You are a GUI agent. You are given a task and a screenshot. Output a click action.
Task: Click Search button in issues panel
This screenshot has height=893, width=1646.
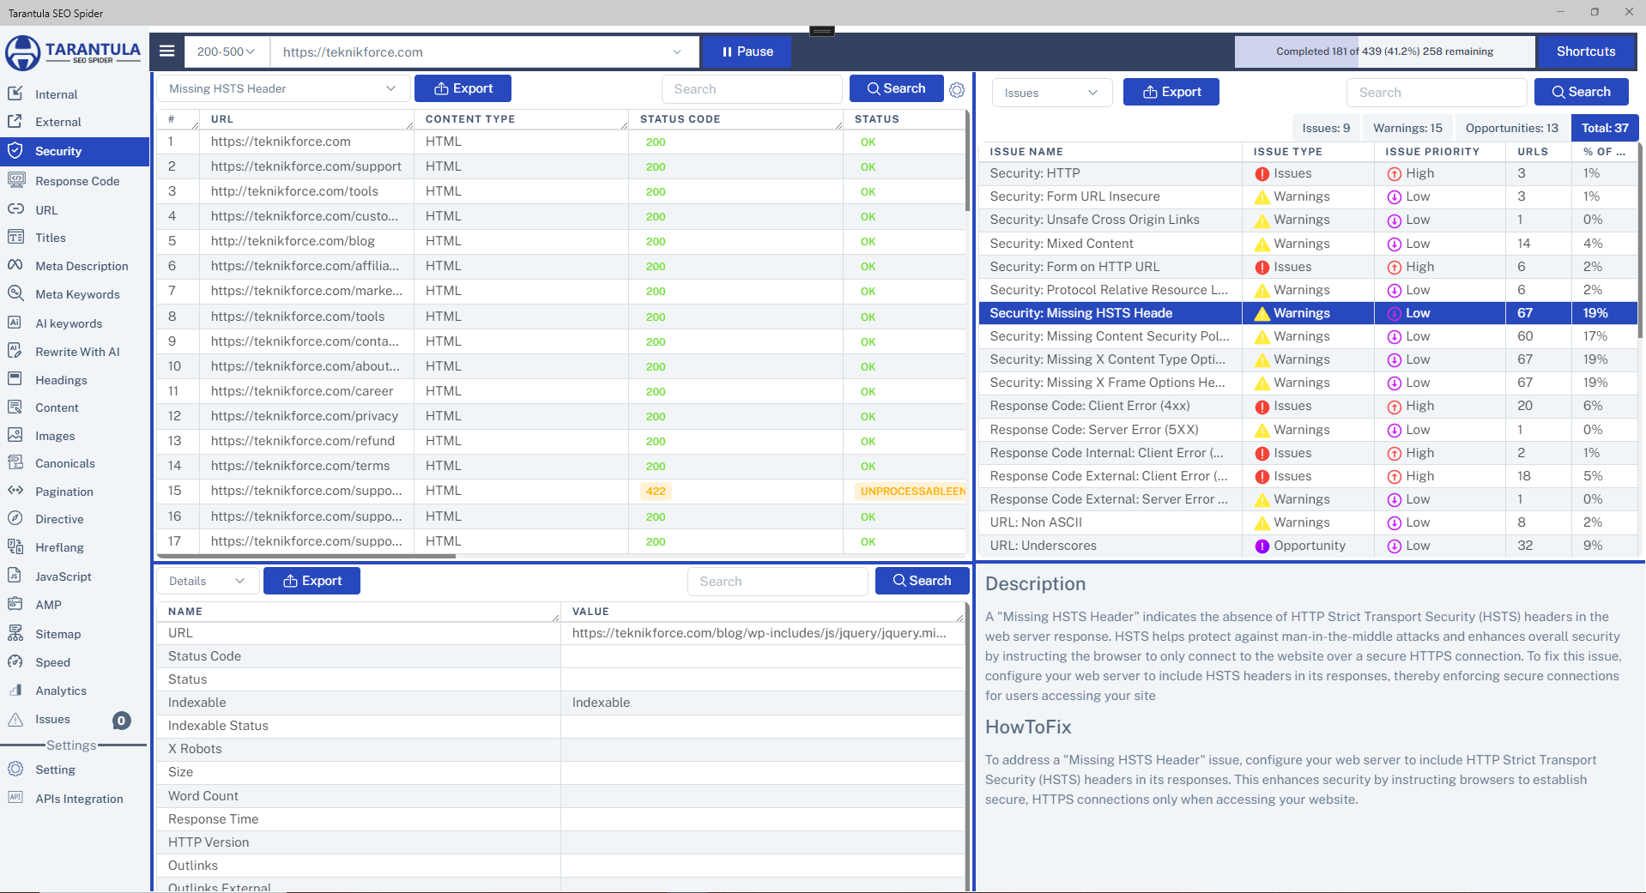(1581, 92)
